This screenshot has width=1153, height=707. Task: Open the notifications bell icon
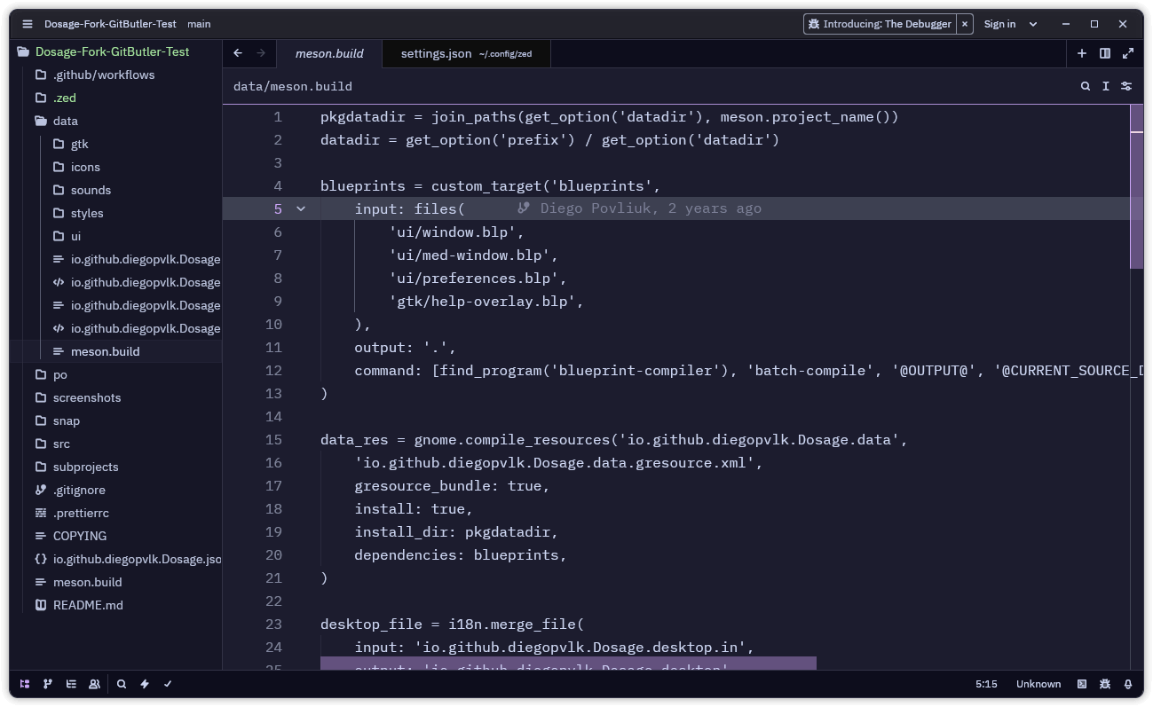coord(1127,684)
